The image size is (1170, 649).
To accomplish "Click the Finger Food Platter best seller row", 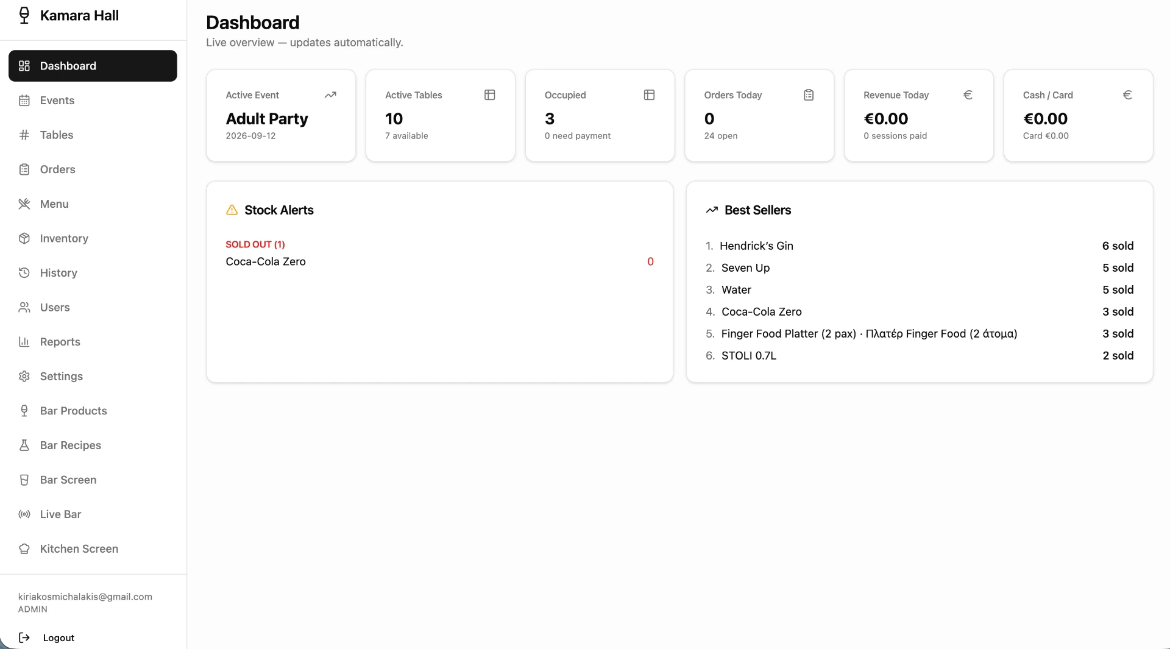I will [920, 333].
